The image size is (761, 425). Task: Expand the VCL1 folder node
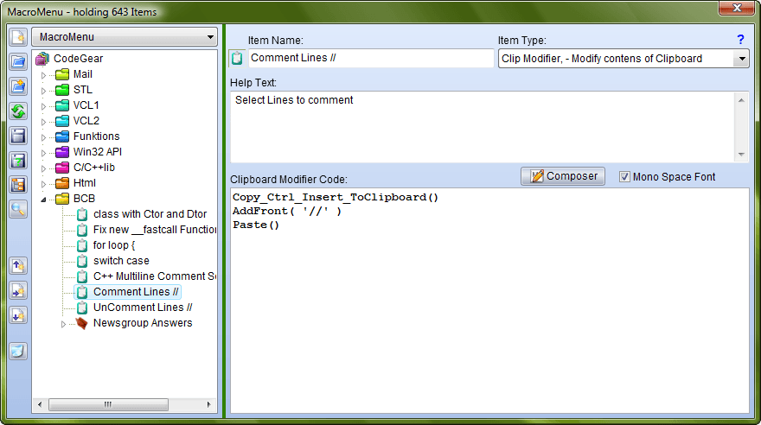click(44, 106)
